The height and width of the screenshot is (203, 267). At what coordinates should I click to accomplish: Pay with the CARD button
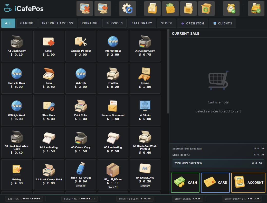(215, 182)
